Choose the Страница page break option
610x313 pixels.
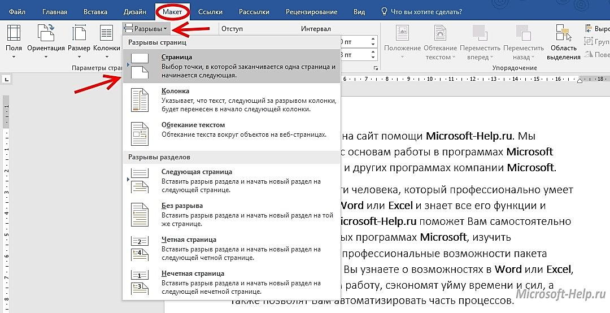[x=232, y=66]
